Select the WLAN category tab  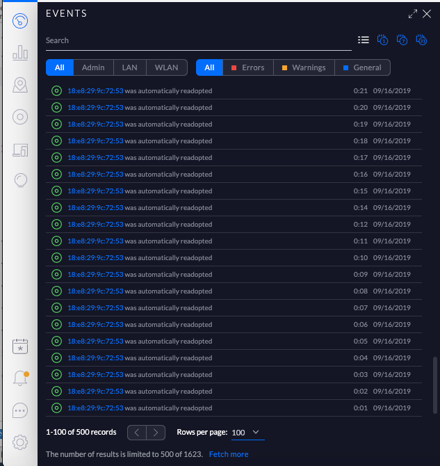click(x=166, y=67)
